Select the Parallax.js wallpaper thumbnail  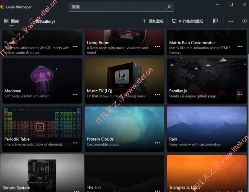[x=207, y=76]
